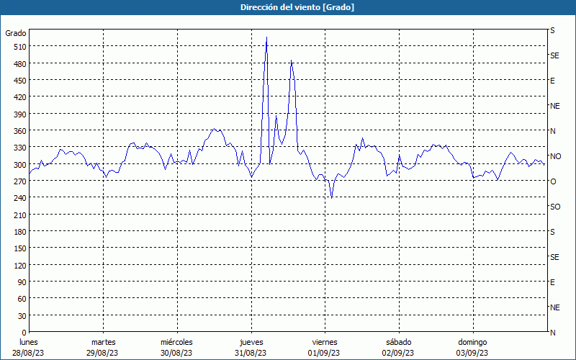Pick the date 02/09/23

tap(398, 353)
